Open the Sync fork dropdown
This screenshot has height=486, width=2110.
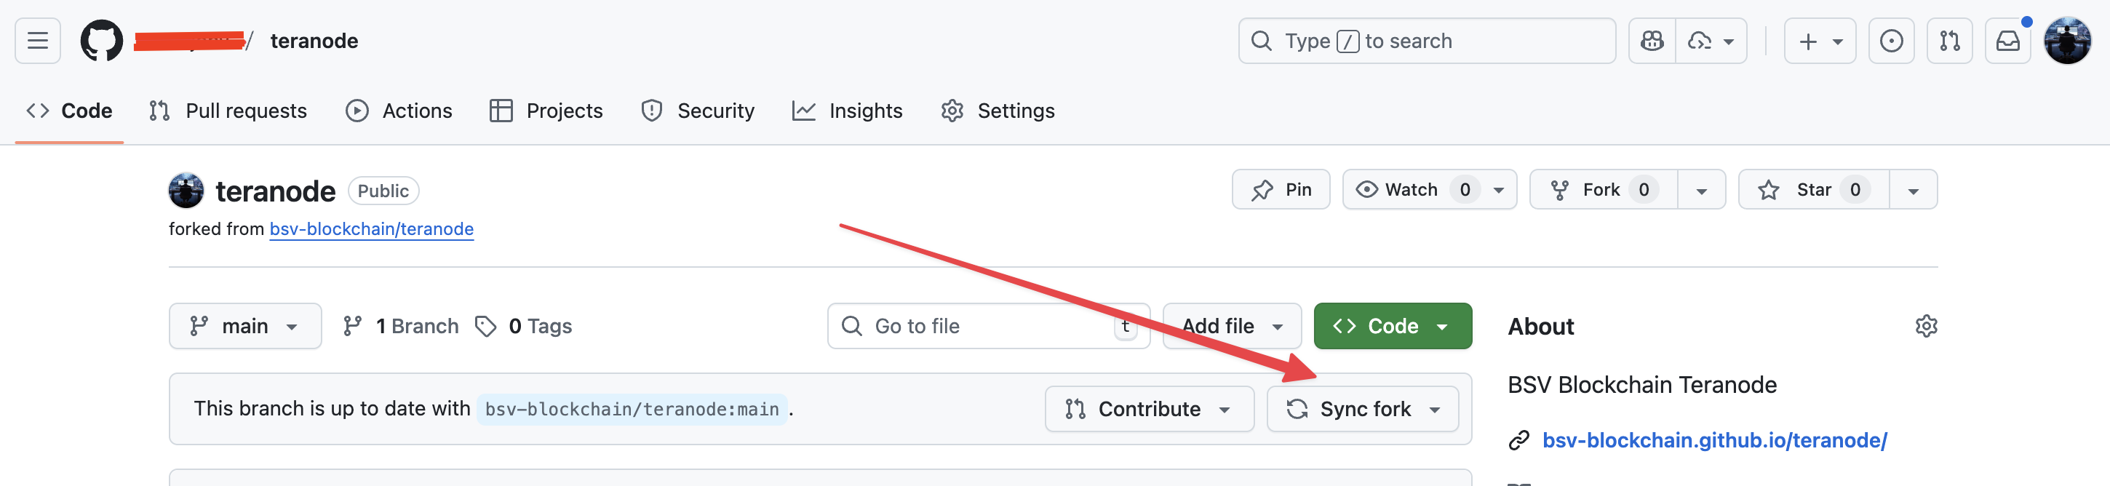[1363, 409]
